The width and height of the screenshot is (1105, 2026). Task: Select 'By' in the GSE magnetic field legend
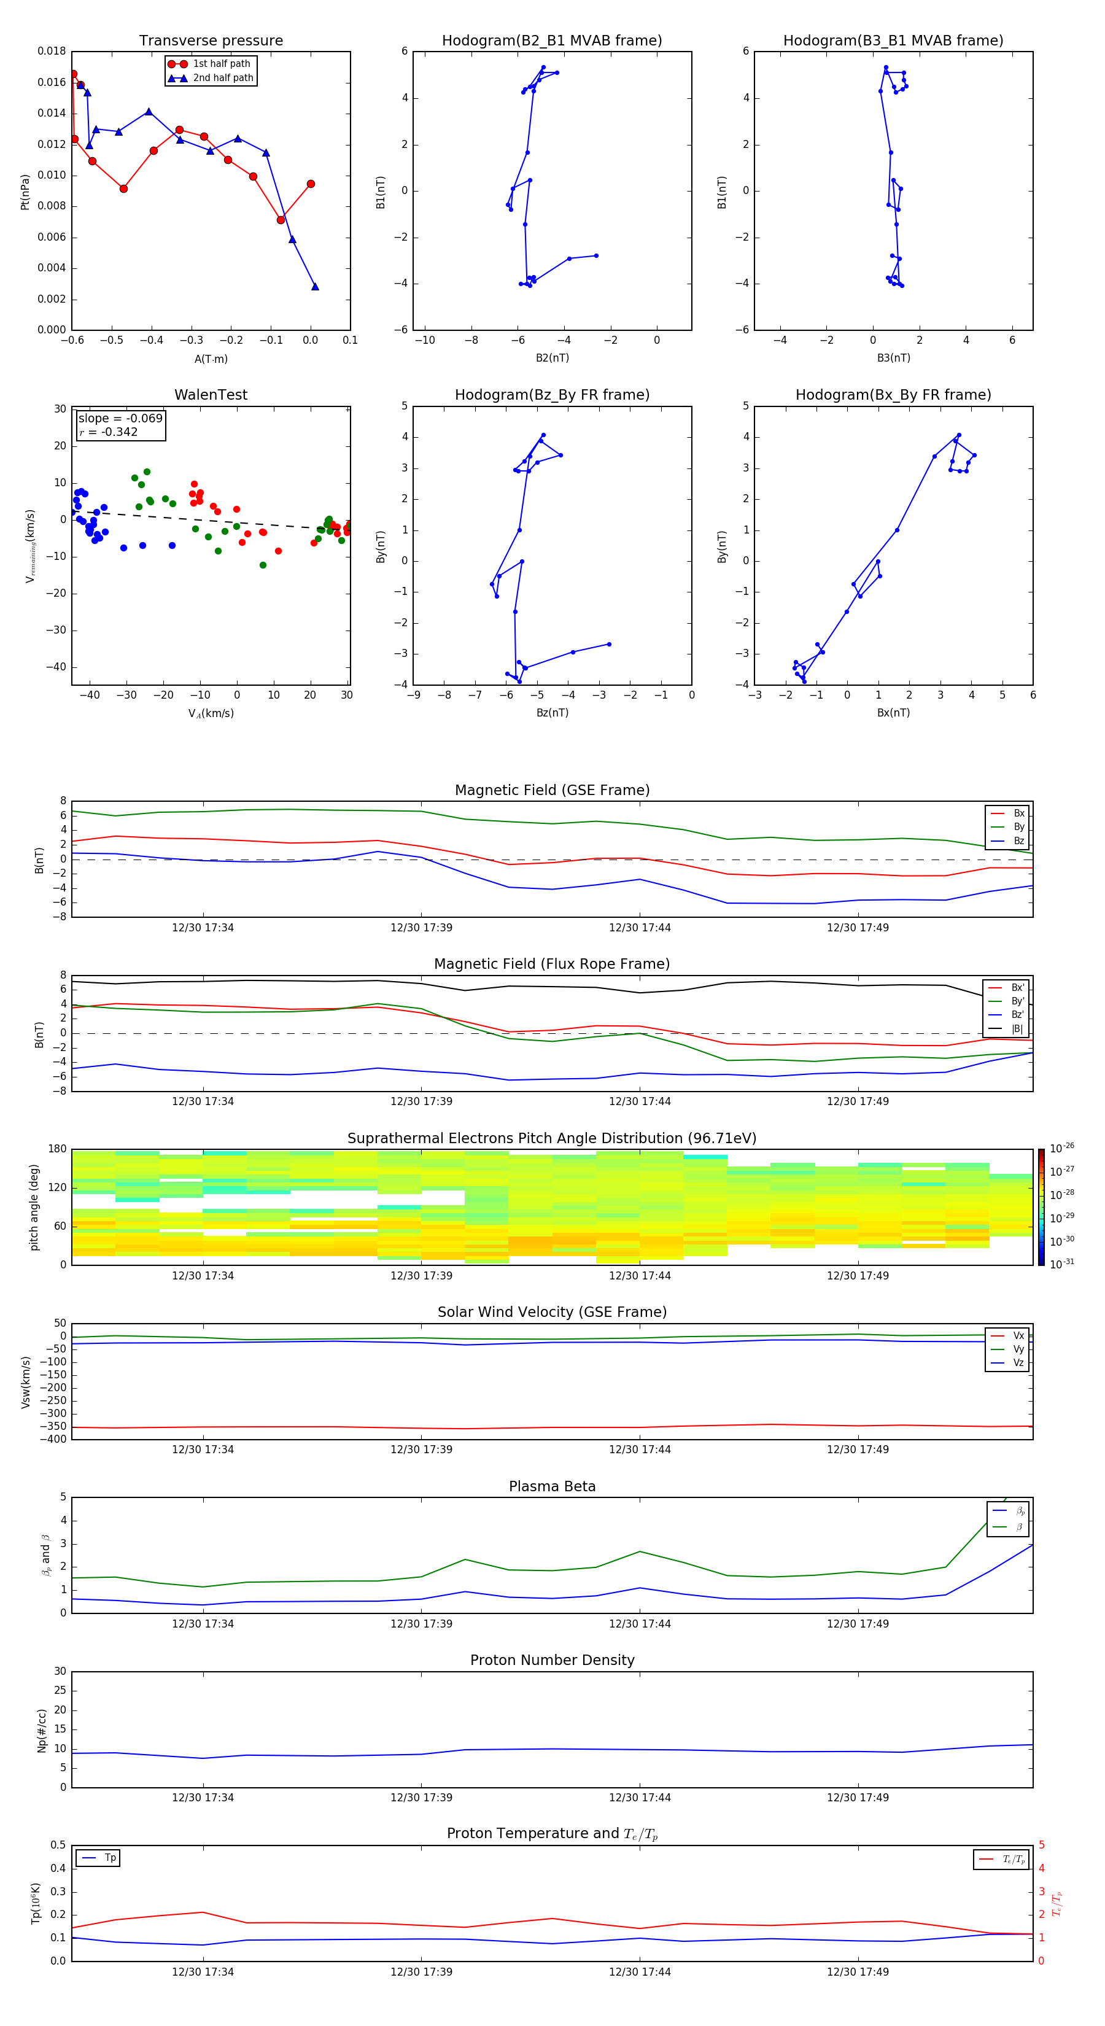click(x=1007, y=826)
